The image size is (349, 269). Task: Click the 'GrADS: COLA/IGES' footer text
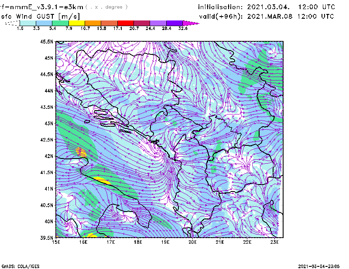(x=21, y=266)
